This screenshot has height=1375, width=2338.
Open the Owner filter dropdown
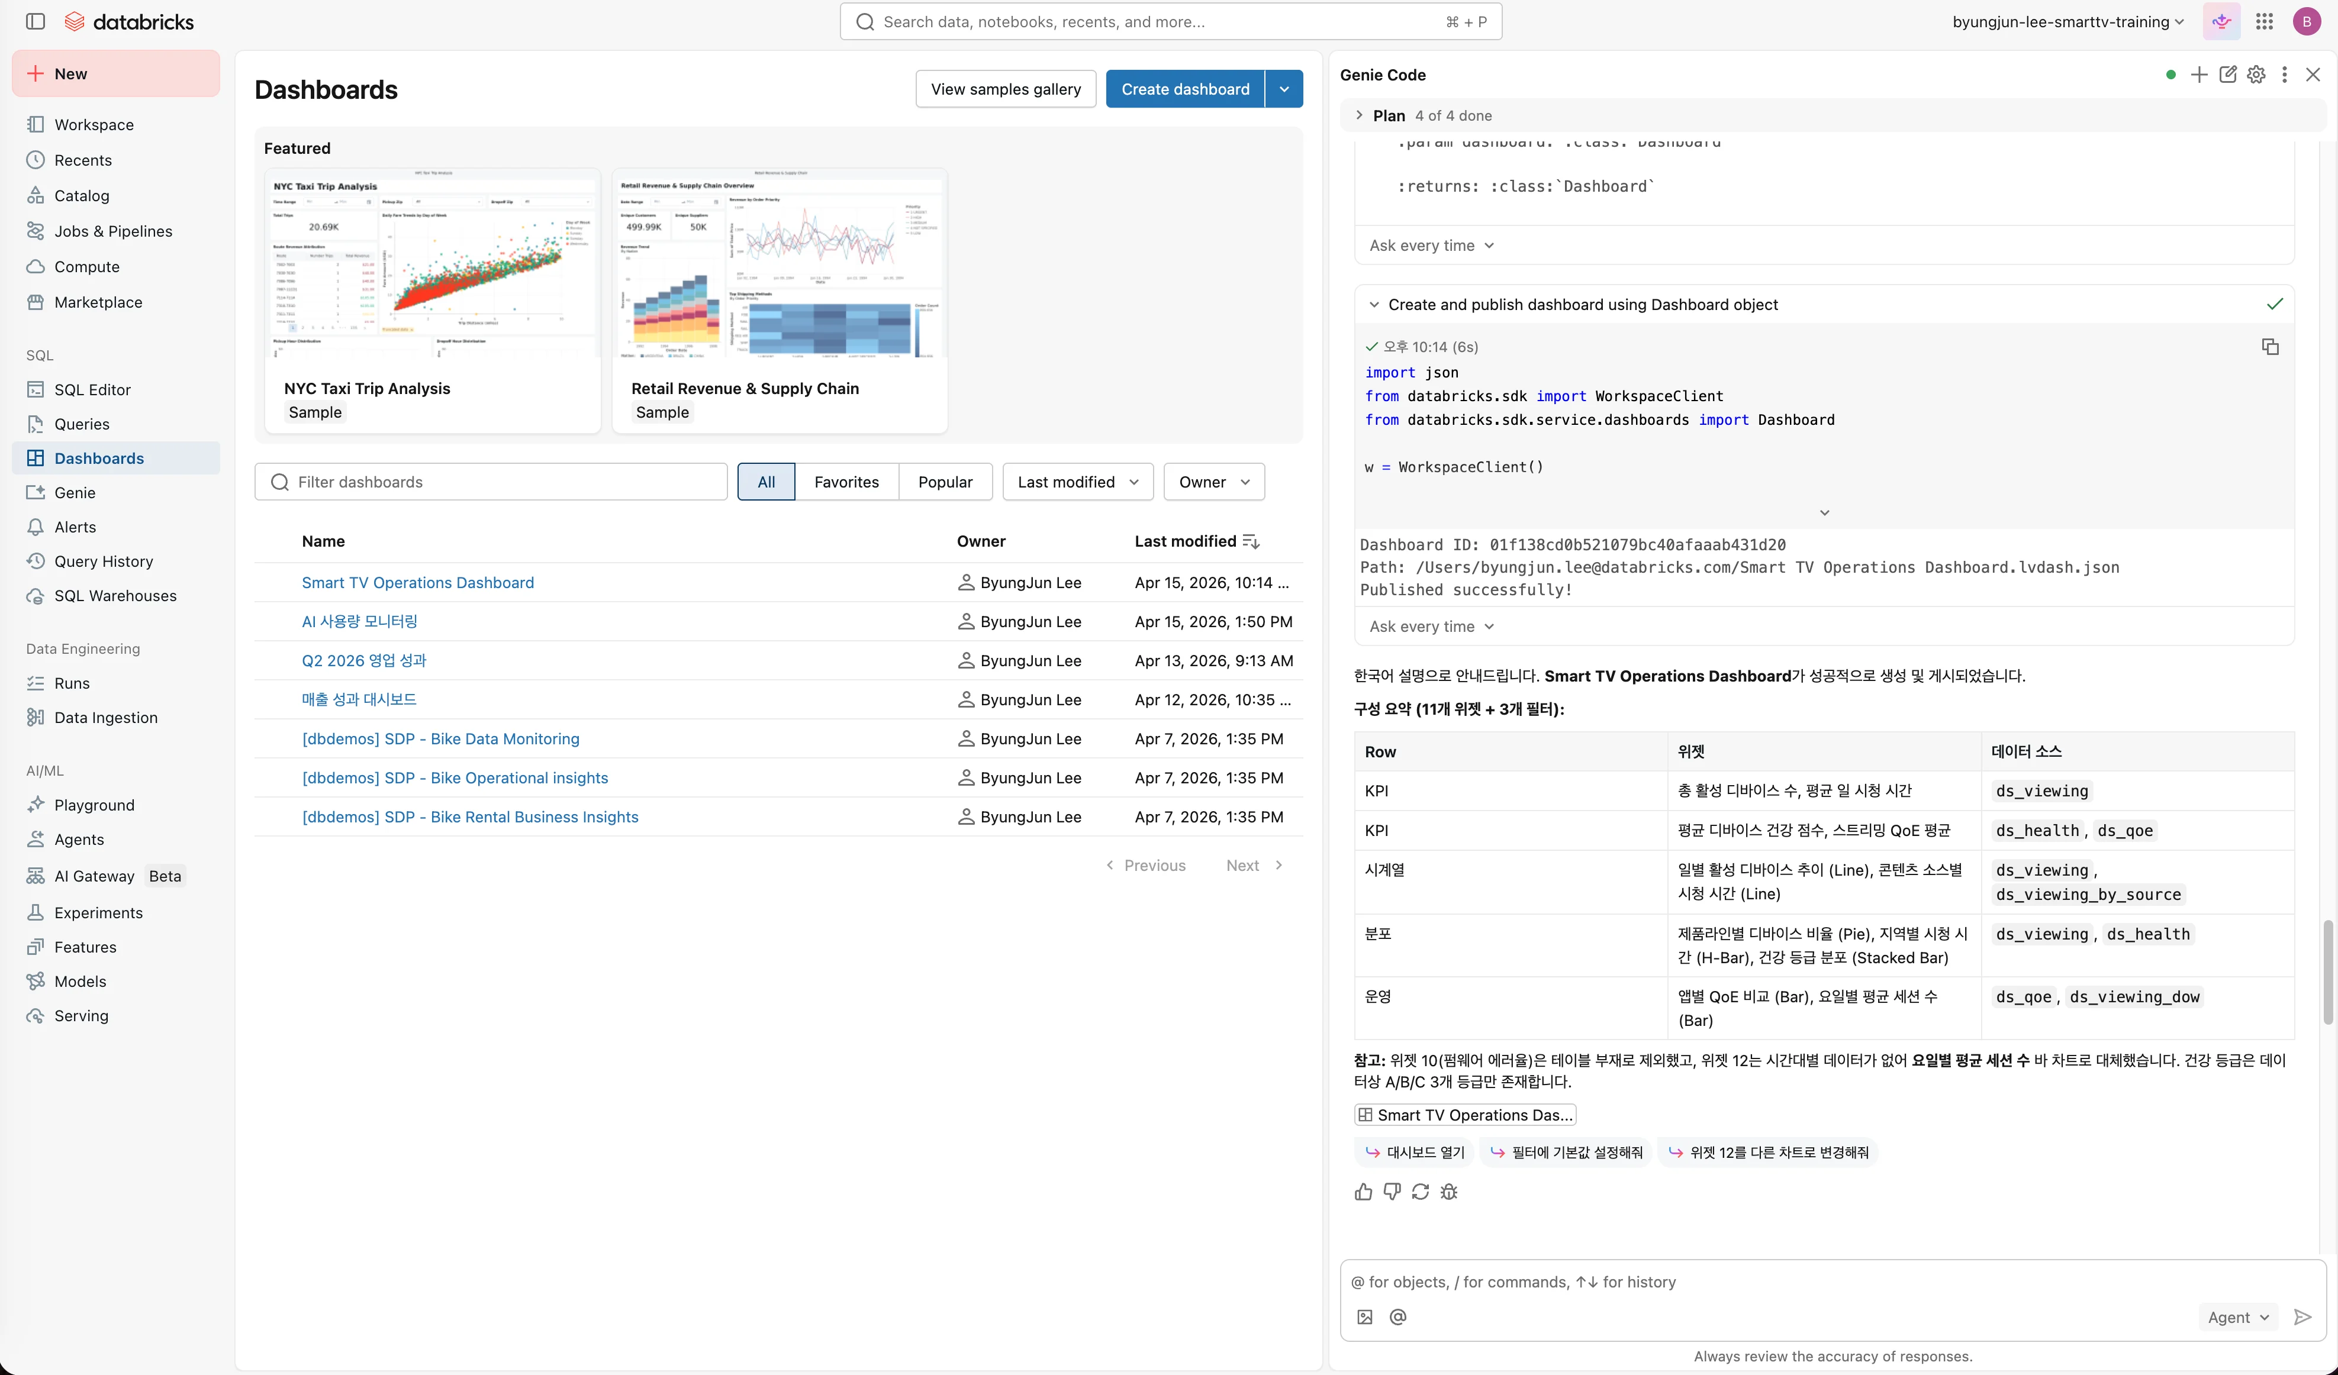click(1215, 482)
